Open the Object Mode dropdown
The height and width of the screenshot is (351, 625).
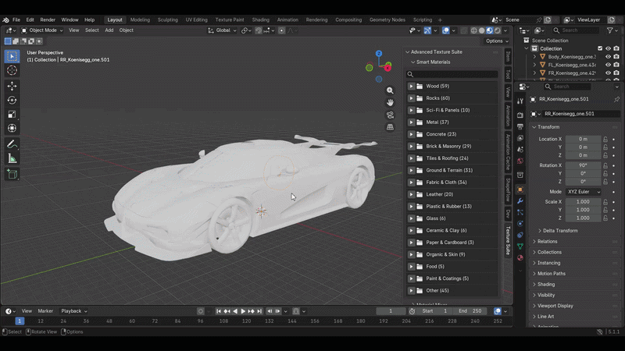tap(42, 30)
